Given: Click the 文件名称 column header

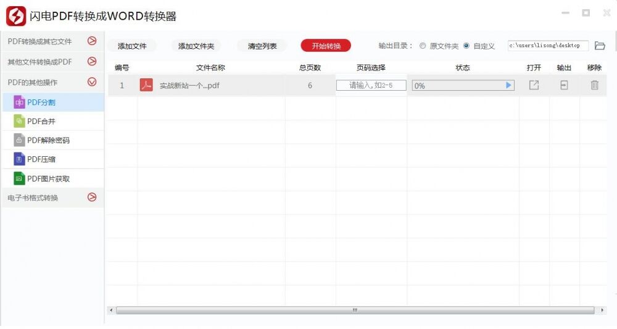Looking at the screenshot, I should coord(210,68).
